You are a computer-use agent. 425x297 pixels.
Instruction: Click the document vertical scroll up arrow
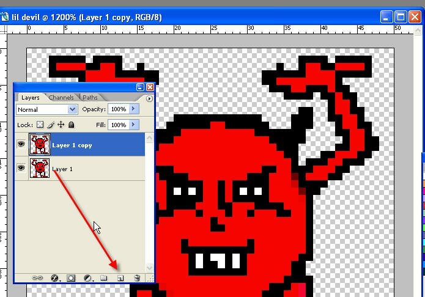pyautogui.click(x=418, y=29)
